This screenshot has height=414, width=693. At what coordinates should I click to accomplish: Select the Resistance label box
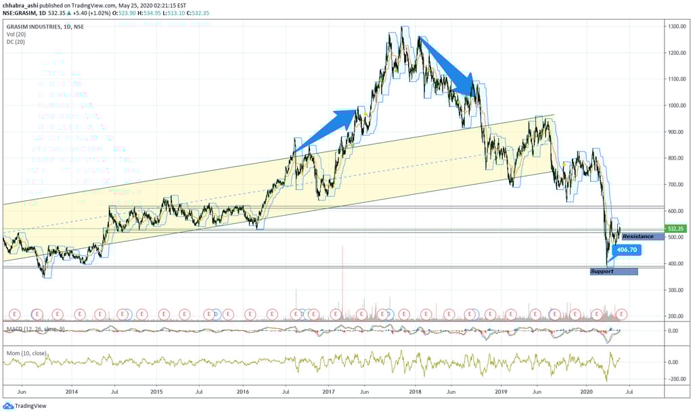coord(643,237)
